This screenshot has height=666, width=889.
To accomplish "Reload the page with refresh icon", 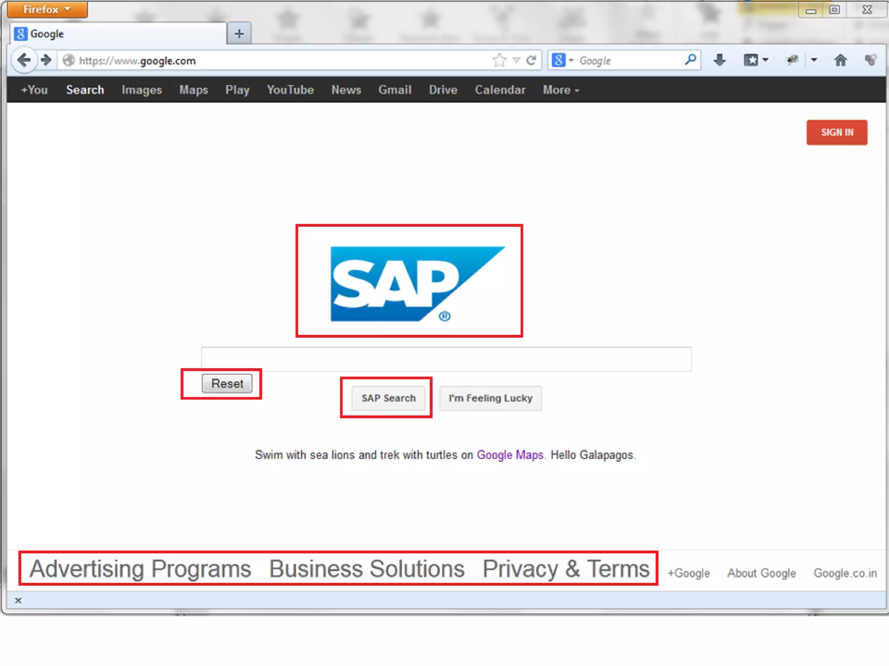I will pyautogui.click(x=531, y=60).
